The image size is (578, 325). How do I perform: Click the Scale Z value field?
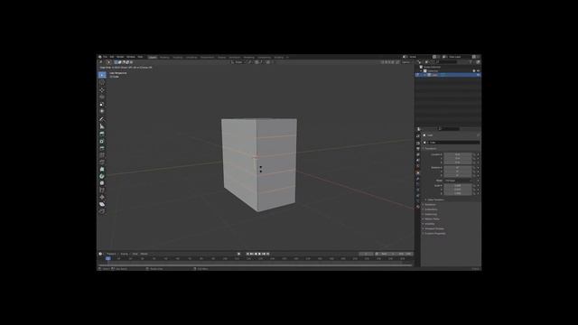[458, 193]
